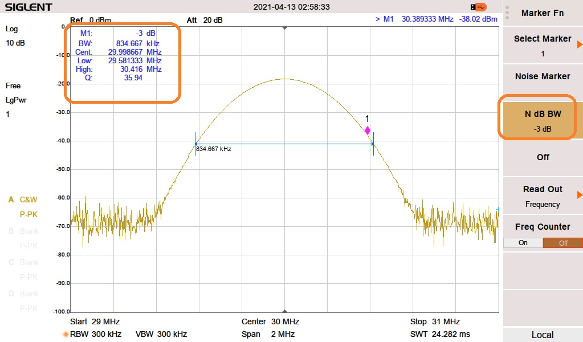
Task: Click the SIGLENT logo
Action: tap(28, 7)
